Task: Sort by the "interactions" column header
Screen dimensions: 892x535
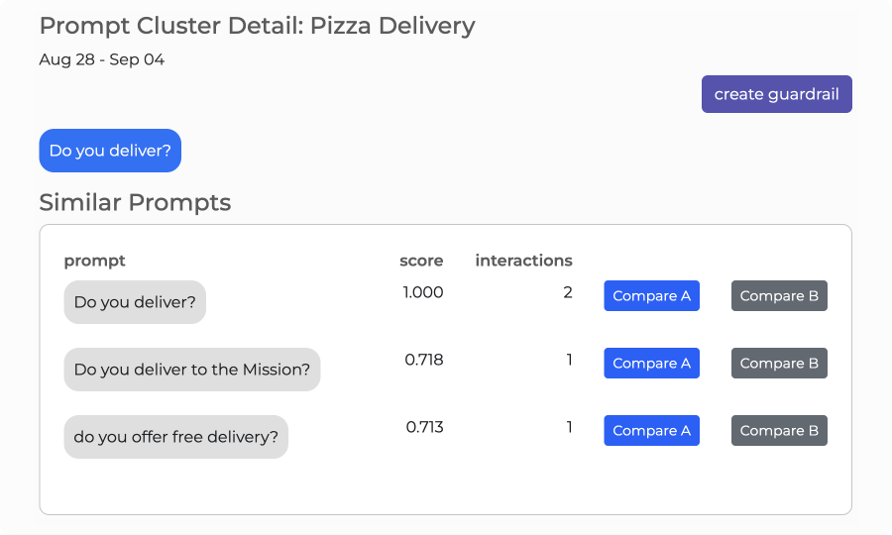Action: point(523,261)
